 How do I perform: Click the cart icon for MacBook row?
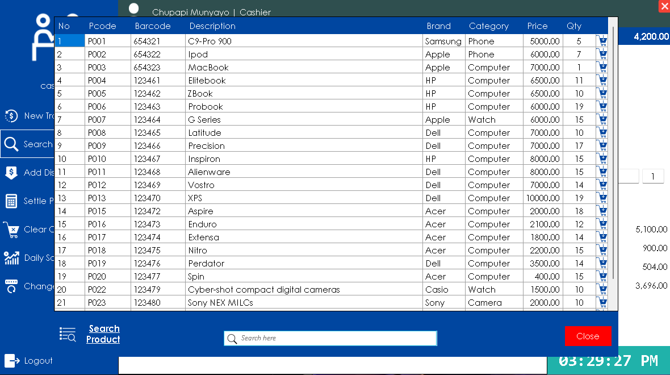click(x=602, y=67)
